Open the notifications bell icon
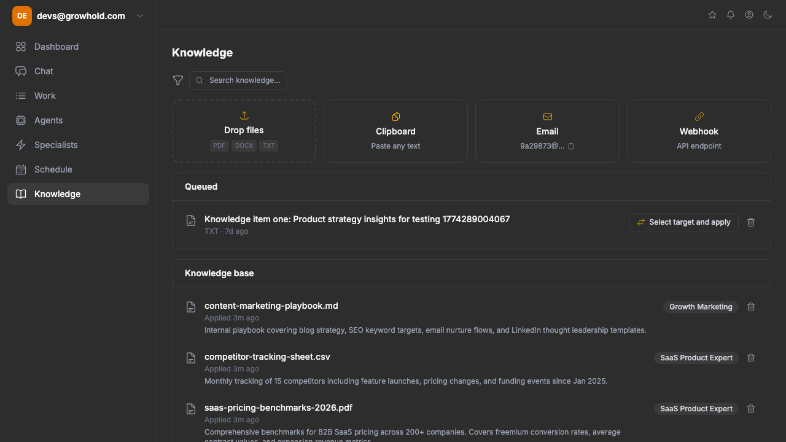 point(730,15)
